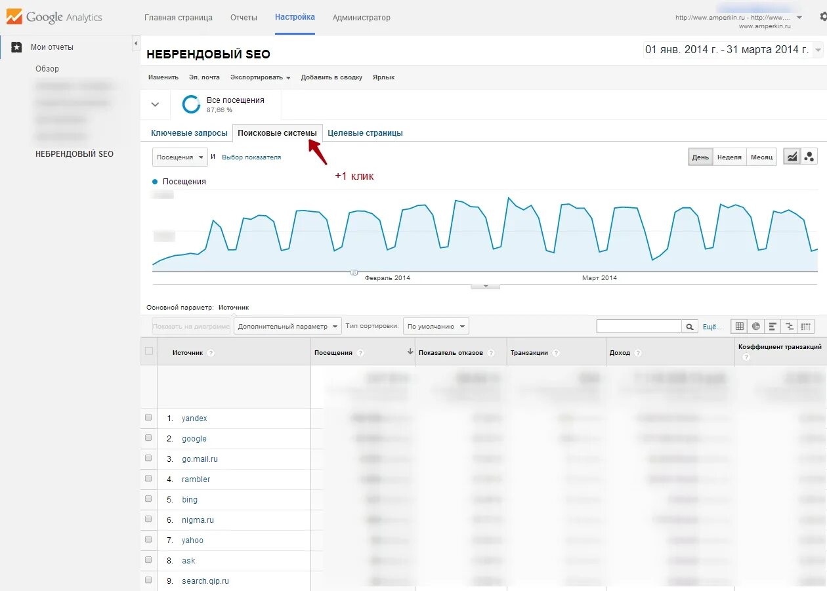Open the yandex source link

[194, 418]
